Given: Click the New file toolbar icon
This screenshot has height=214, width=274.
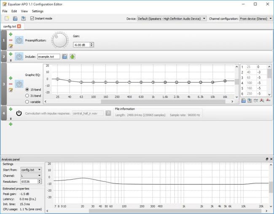Looking at the screenshot, I should point(7,19).
